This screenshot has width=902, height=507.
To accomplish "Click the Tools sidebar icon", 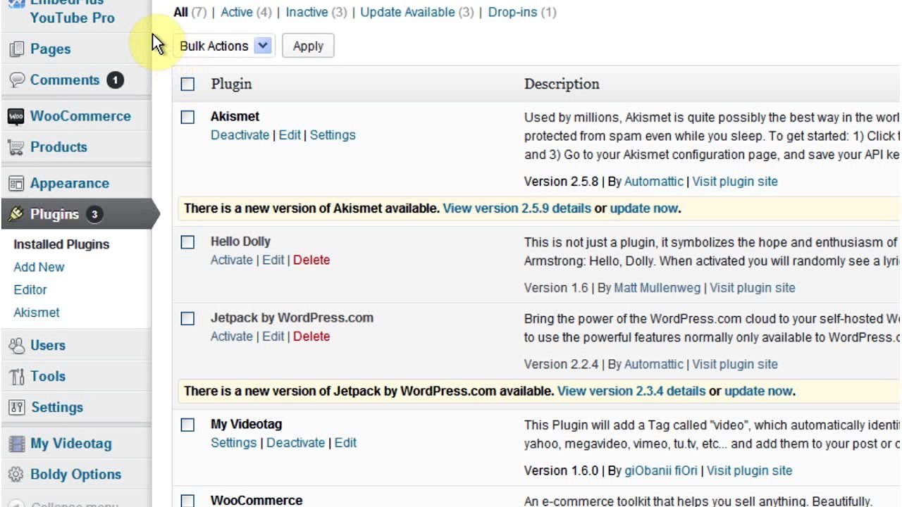I will coord(16,377).
